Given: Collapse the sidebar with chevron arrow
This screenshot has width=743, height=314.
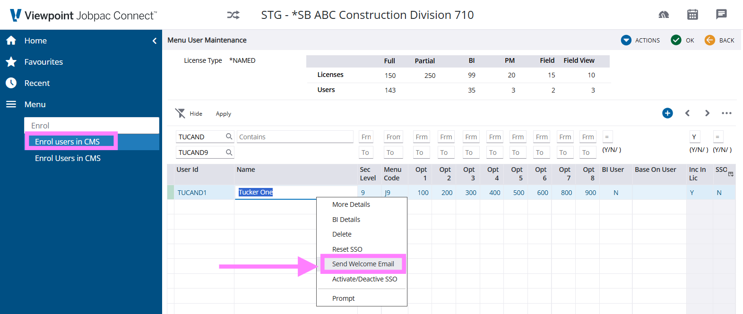Looking at the screenshot, I should coord(155,41).
